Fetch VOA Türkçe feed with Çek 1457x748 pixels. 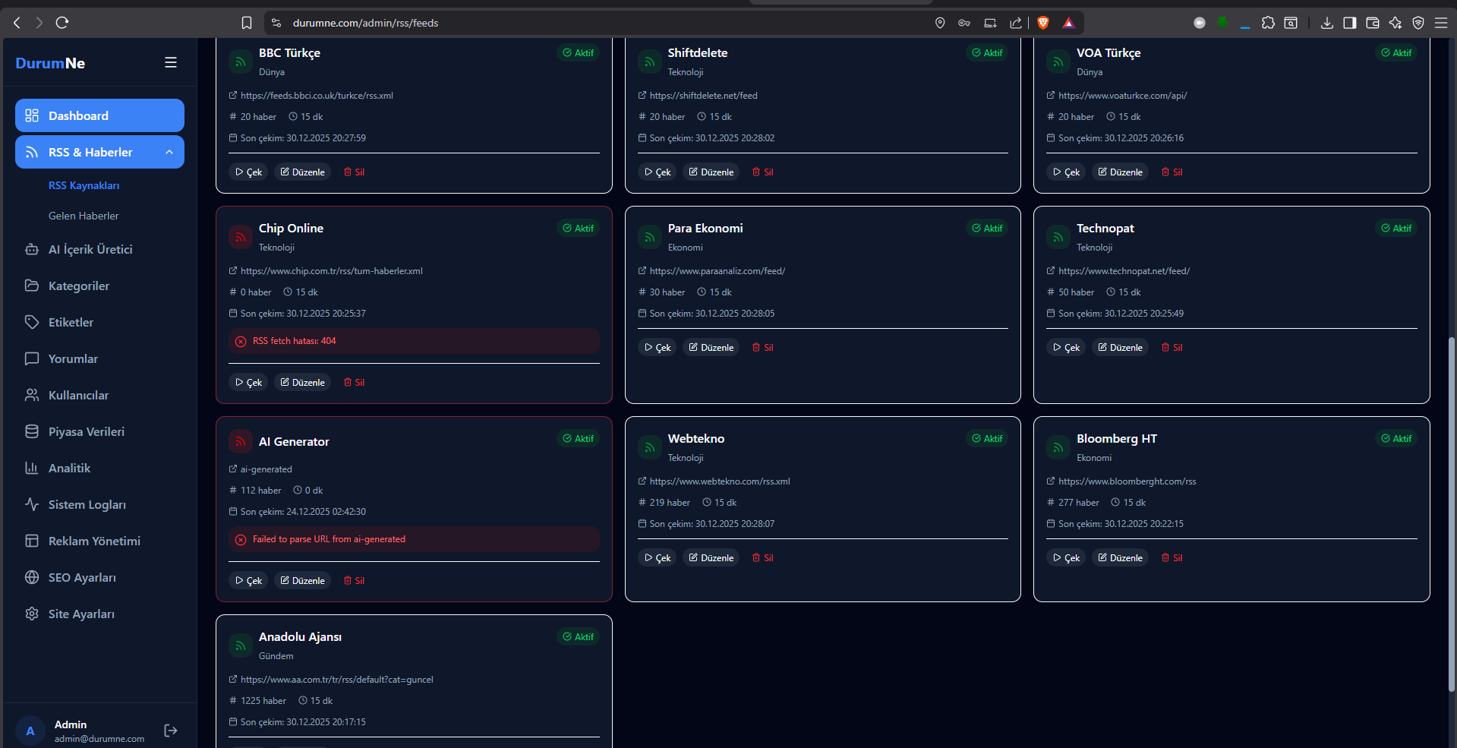1066,172
